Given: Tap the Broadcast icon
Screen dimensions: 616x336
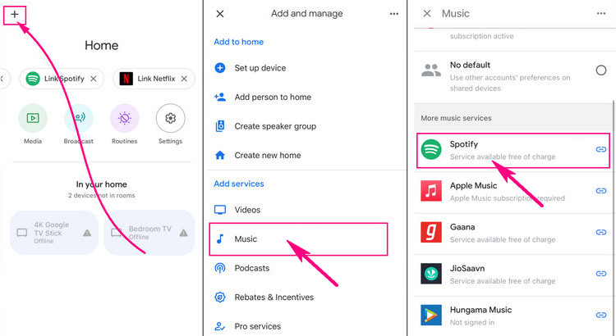Looking at the screenshot, I should pos(79,119).
